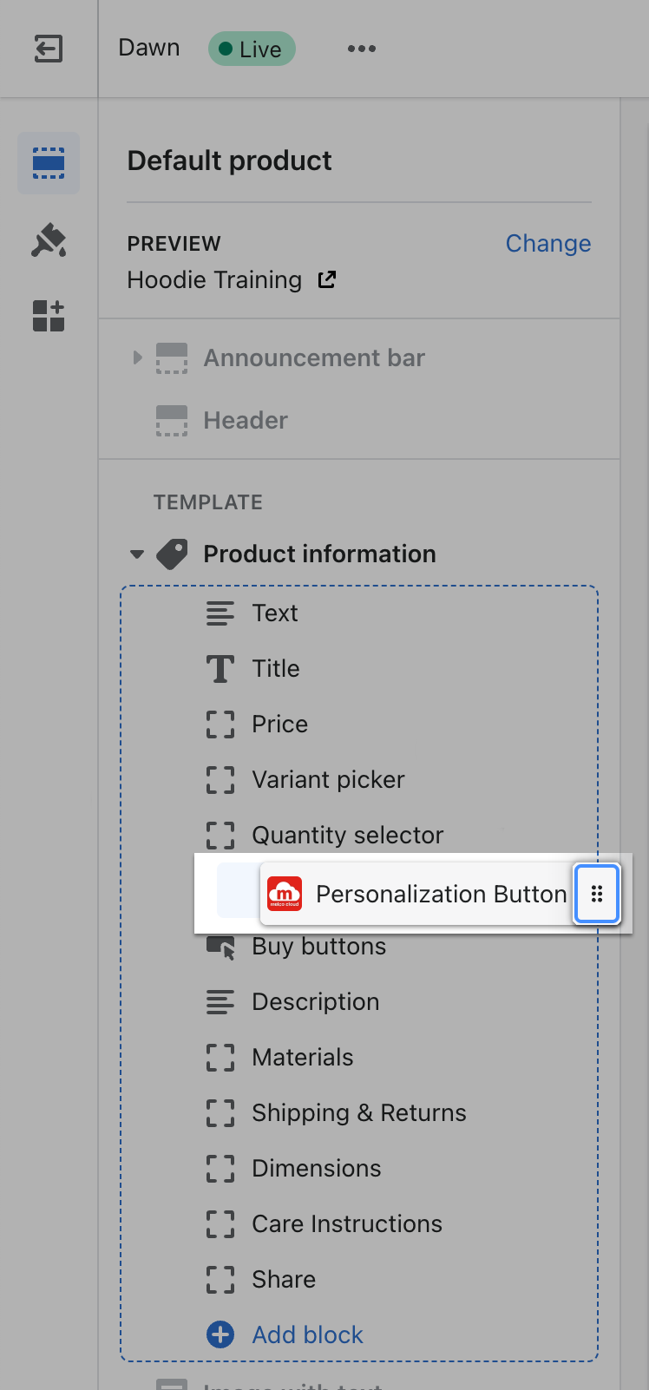Expand the Announcement bar section
Image resolution: width=649 pixels, height=1390 pixels.
137,357
